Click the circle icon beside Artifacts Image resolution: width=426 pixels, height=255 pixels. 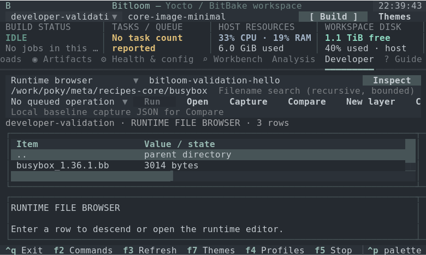pyautogui.click(x=35, y=59)
